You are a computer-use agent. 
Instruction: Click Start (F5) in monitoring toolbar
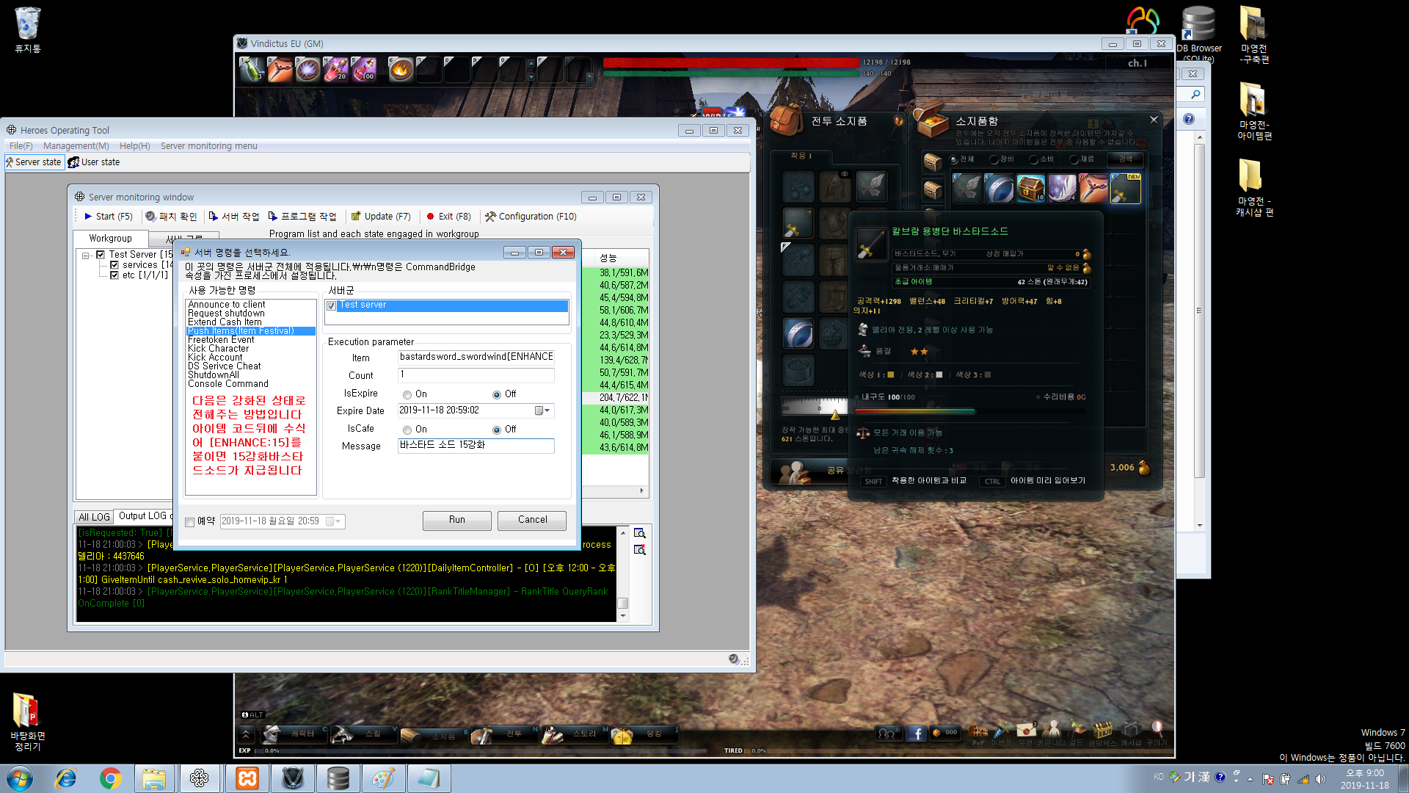(108, 217)
